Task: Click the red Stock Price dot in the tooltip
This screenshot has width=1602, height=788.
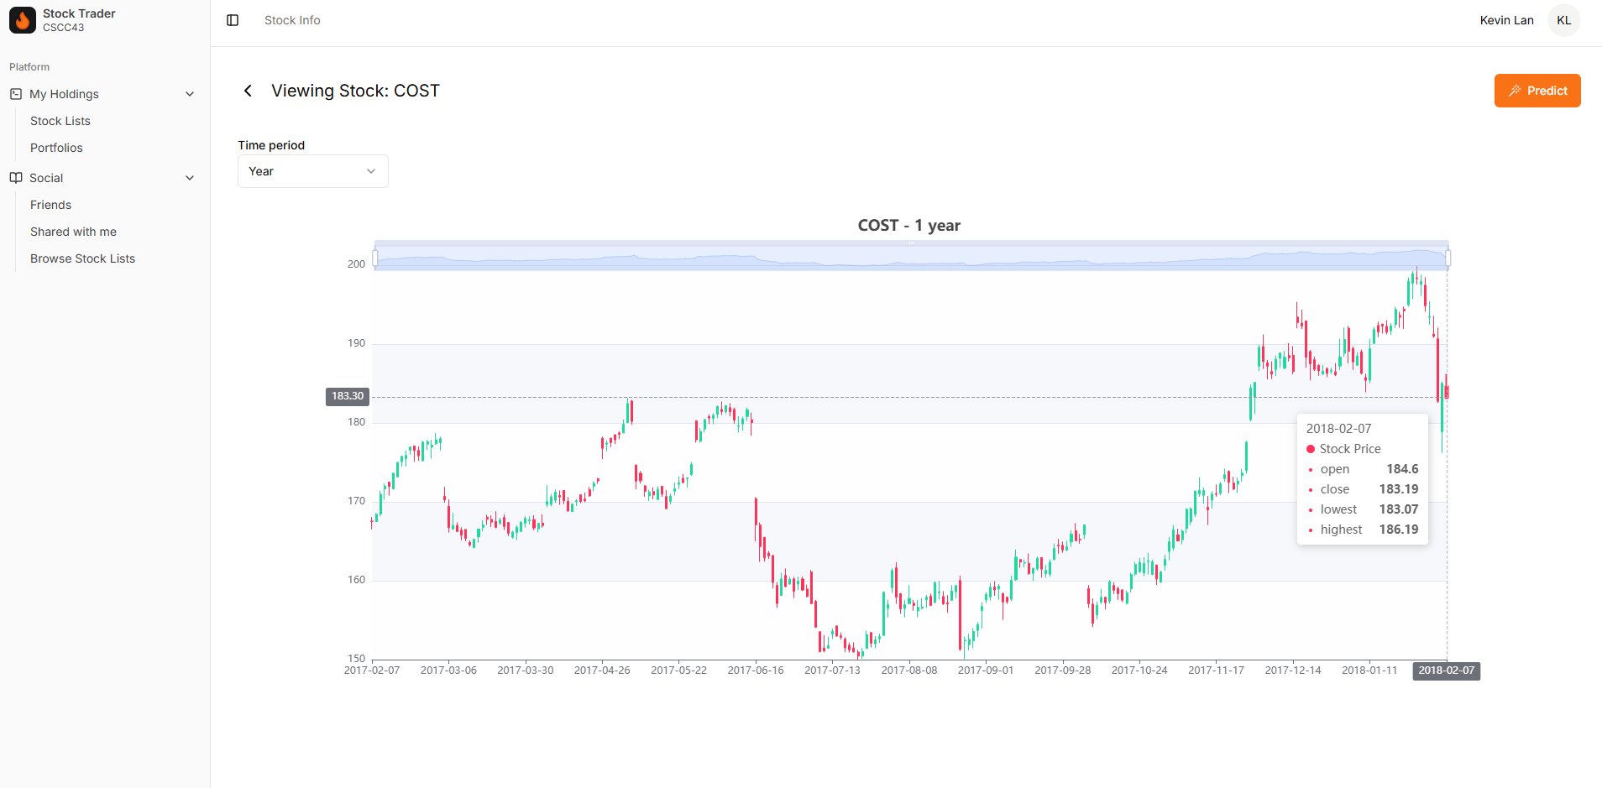Action: [x=1311, y=449]
